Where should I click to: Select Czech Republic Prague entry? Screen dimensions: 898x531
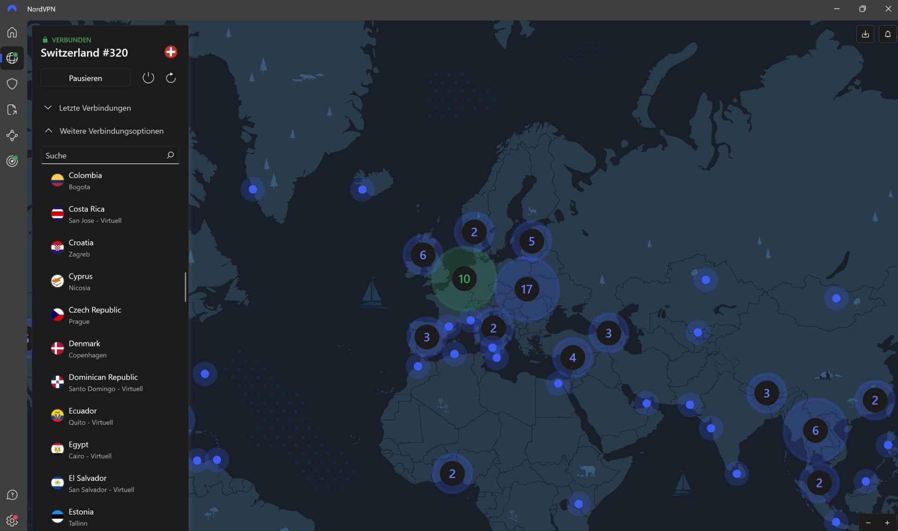click(110, 316)
